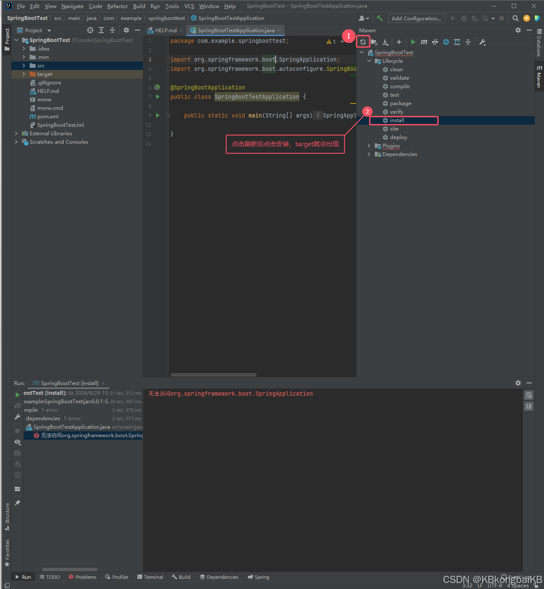Viewport: 544px width, 589px height.
Task: Click Execute Maven Goal 'm' icon
Action: (x=424, y=42)
